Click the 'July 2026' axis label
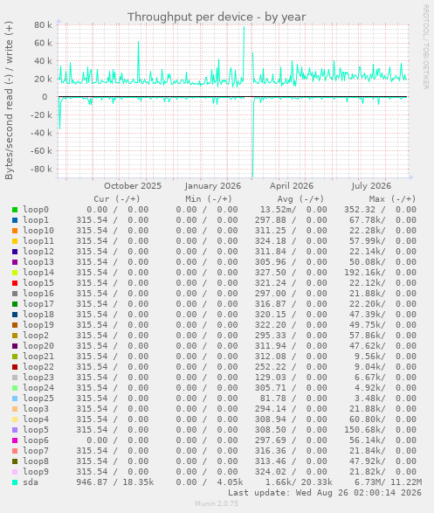The height and width of the screenshot is (513, 434). point(371,186)
